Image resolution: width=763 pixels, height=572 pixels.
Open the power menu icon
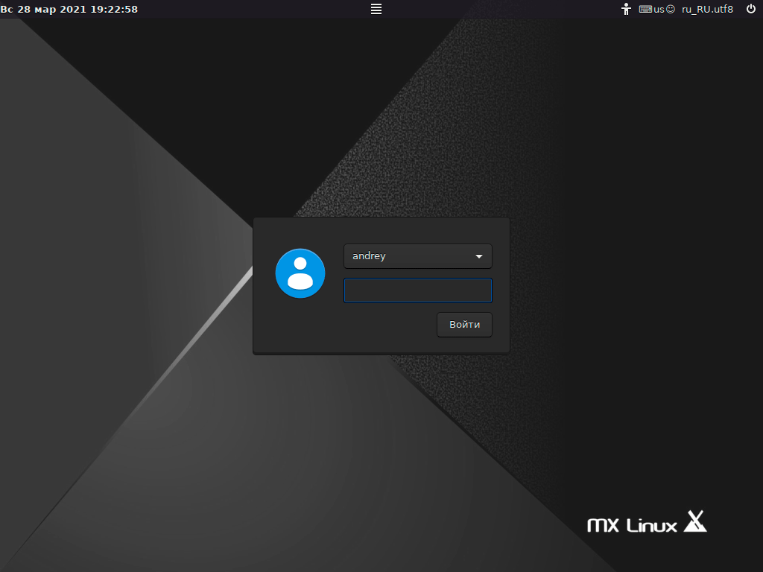751,9
